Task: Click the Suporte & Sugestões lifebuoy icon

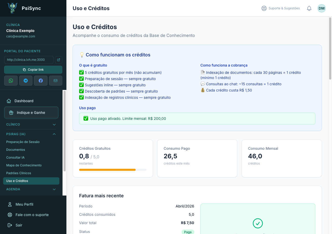Action: 264,8
